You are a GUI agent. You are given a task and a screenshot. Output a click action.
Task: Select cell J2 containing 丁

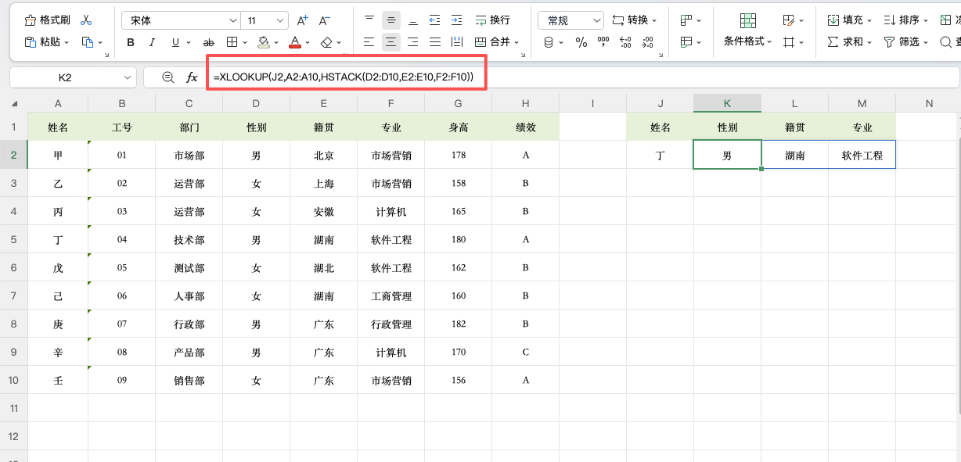(660, 156)
